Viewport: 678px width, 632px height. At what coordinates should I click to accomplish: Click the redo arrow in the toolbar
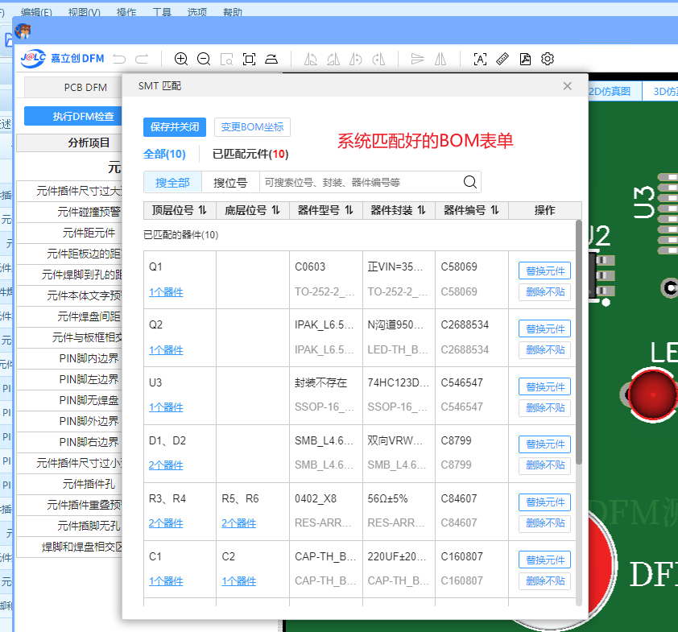point(142,59)
